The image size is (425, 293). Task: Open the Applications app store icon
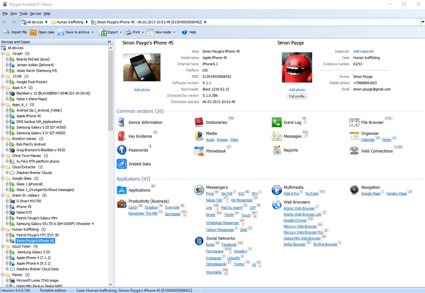pos(121,190)
